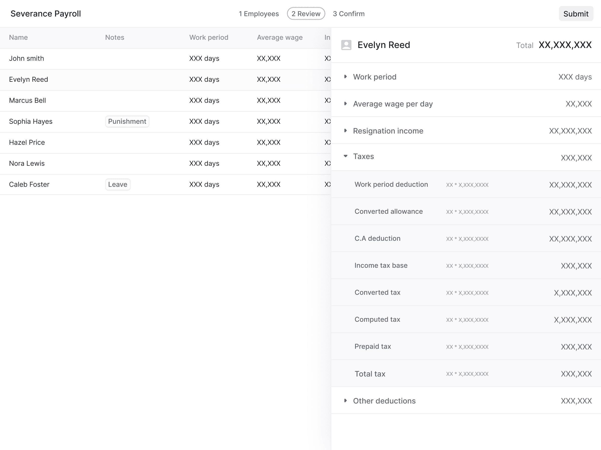Click the Computed tax row label
The width and height of the screenshot is (601, 450).
coord(377,319)
